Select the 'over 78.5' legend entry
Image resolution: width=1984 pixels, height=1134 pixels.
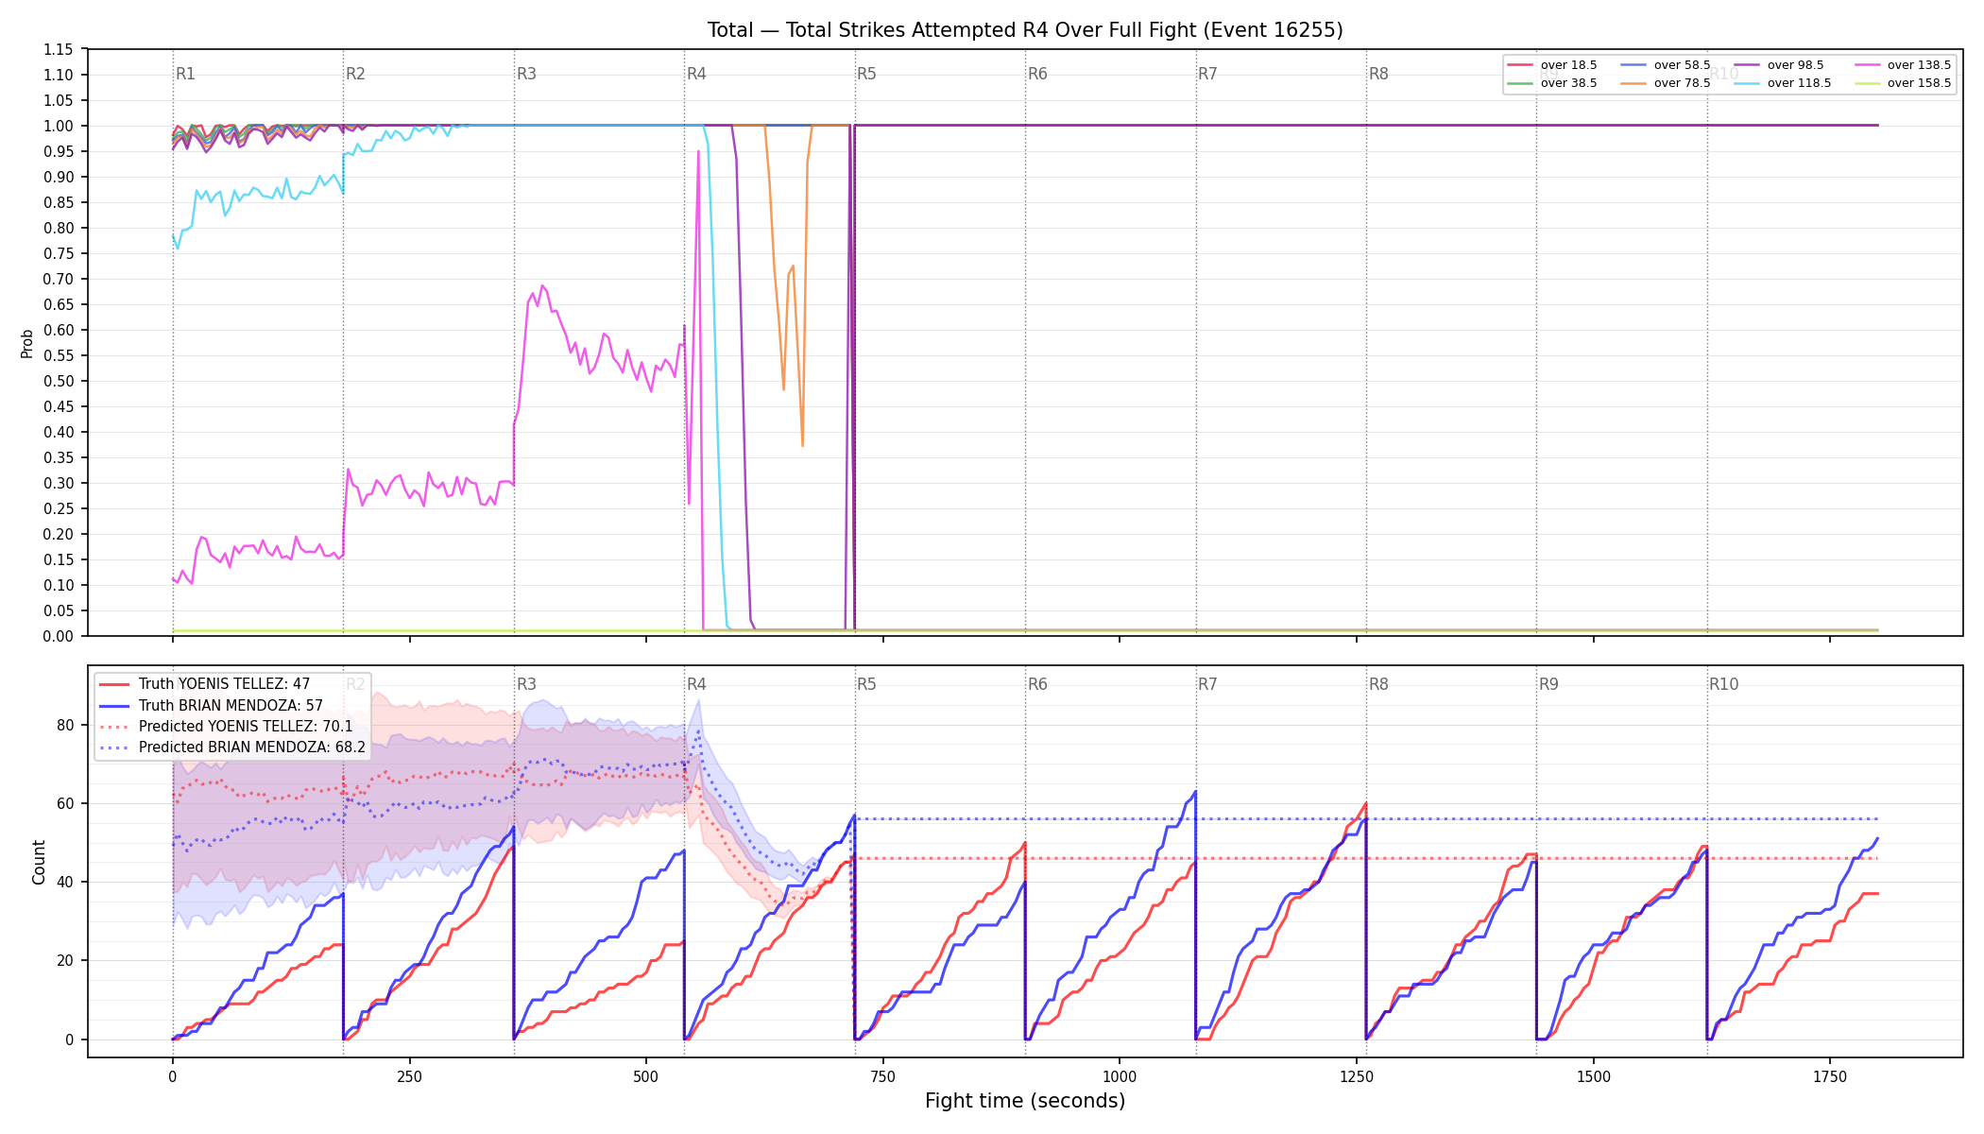pyautogui.click(x=1666, y=83)
